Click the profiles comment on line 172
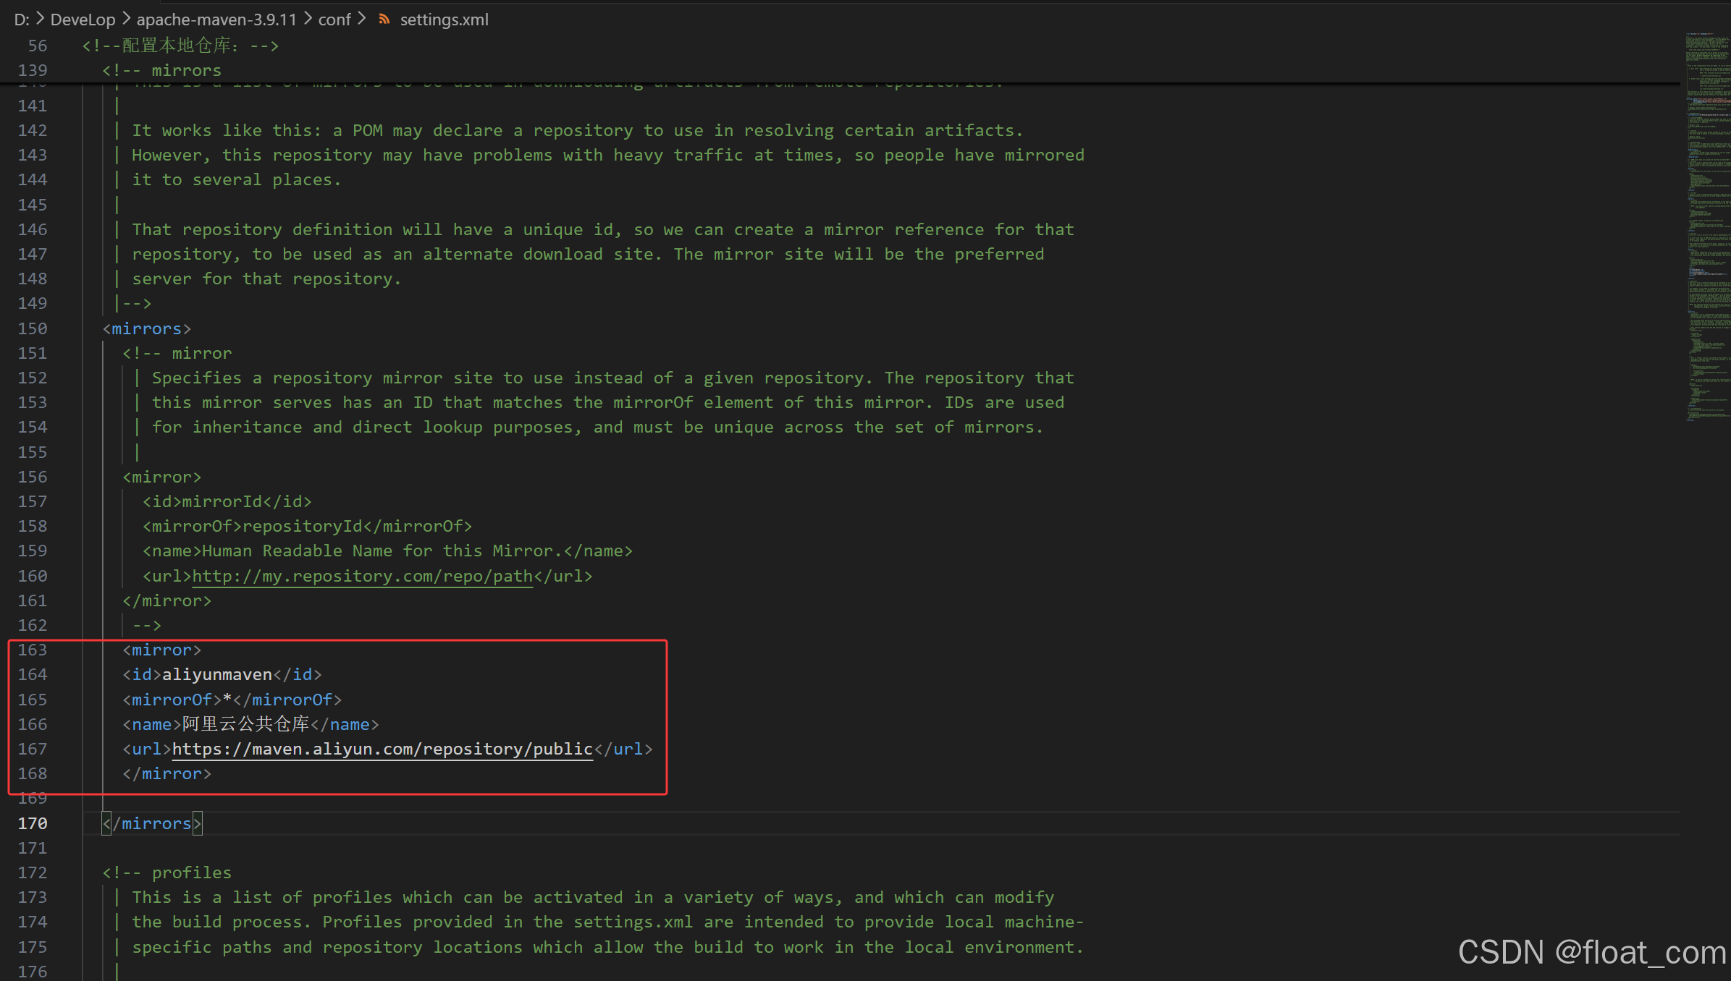This screenshot has height=981, width=1731. (x=167, y=872)
